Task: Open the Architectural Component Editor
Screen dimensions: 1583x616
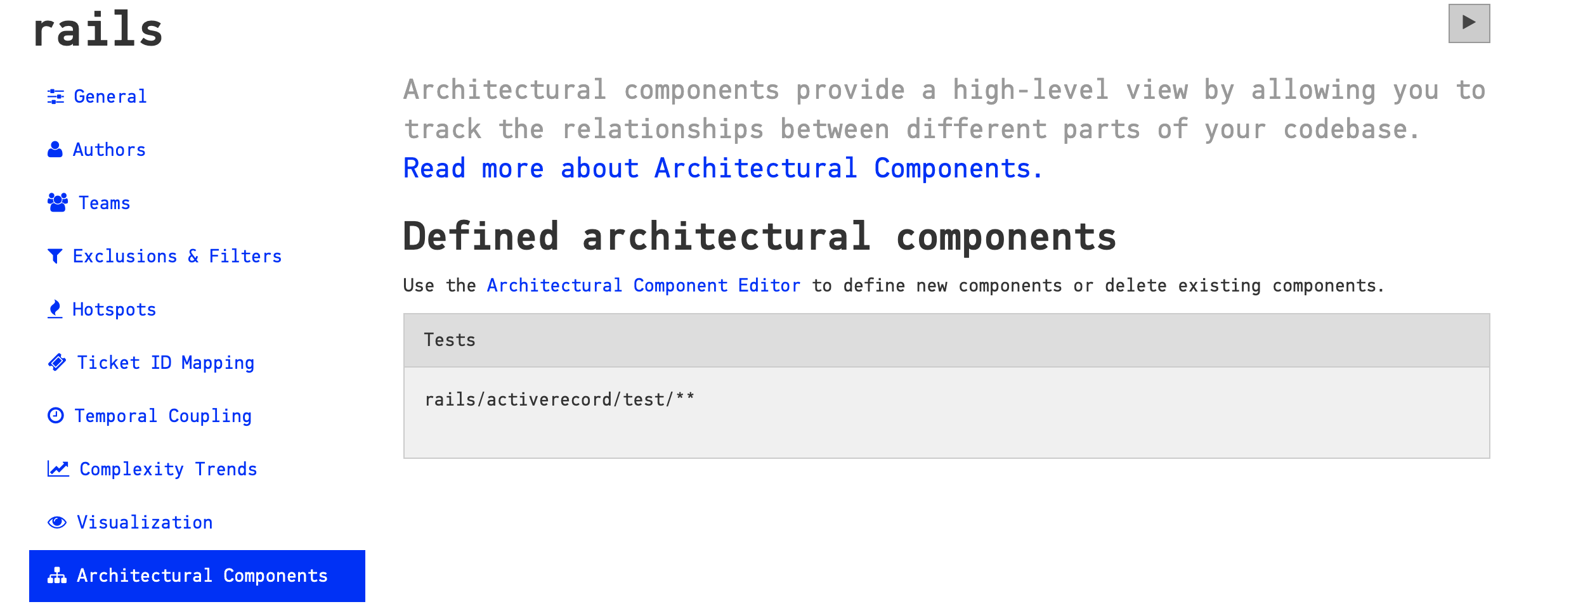Action: click(x=643, y=285)
